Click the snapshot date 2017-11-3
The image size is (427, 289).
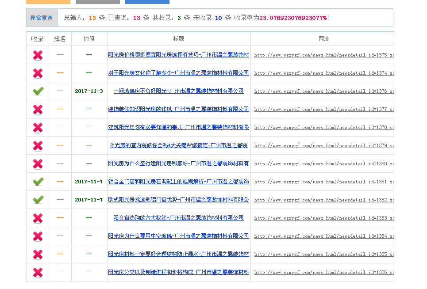coord(89,91)
